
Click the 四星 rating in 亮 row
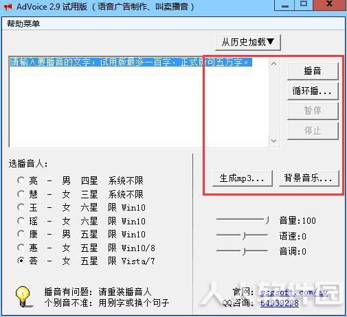coord(89,180)
